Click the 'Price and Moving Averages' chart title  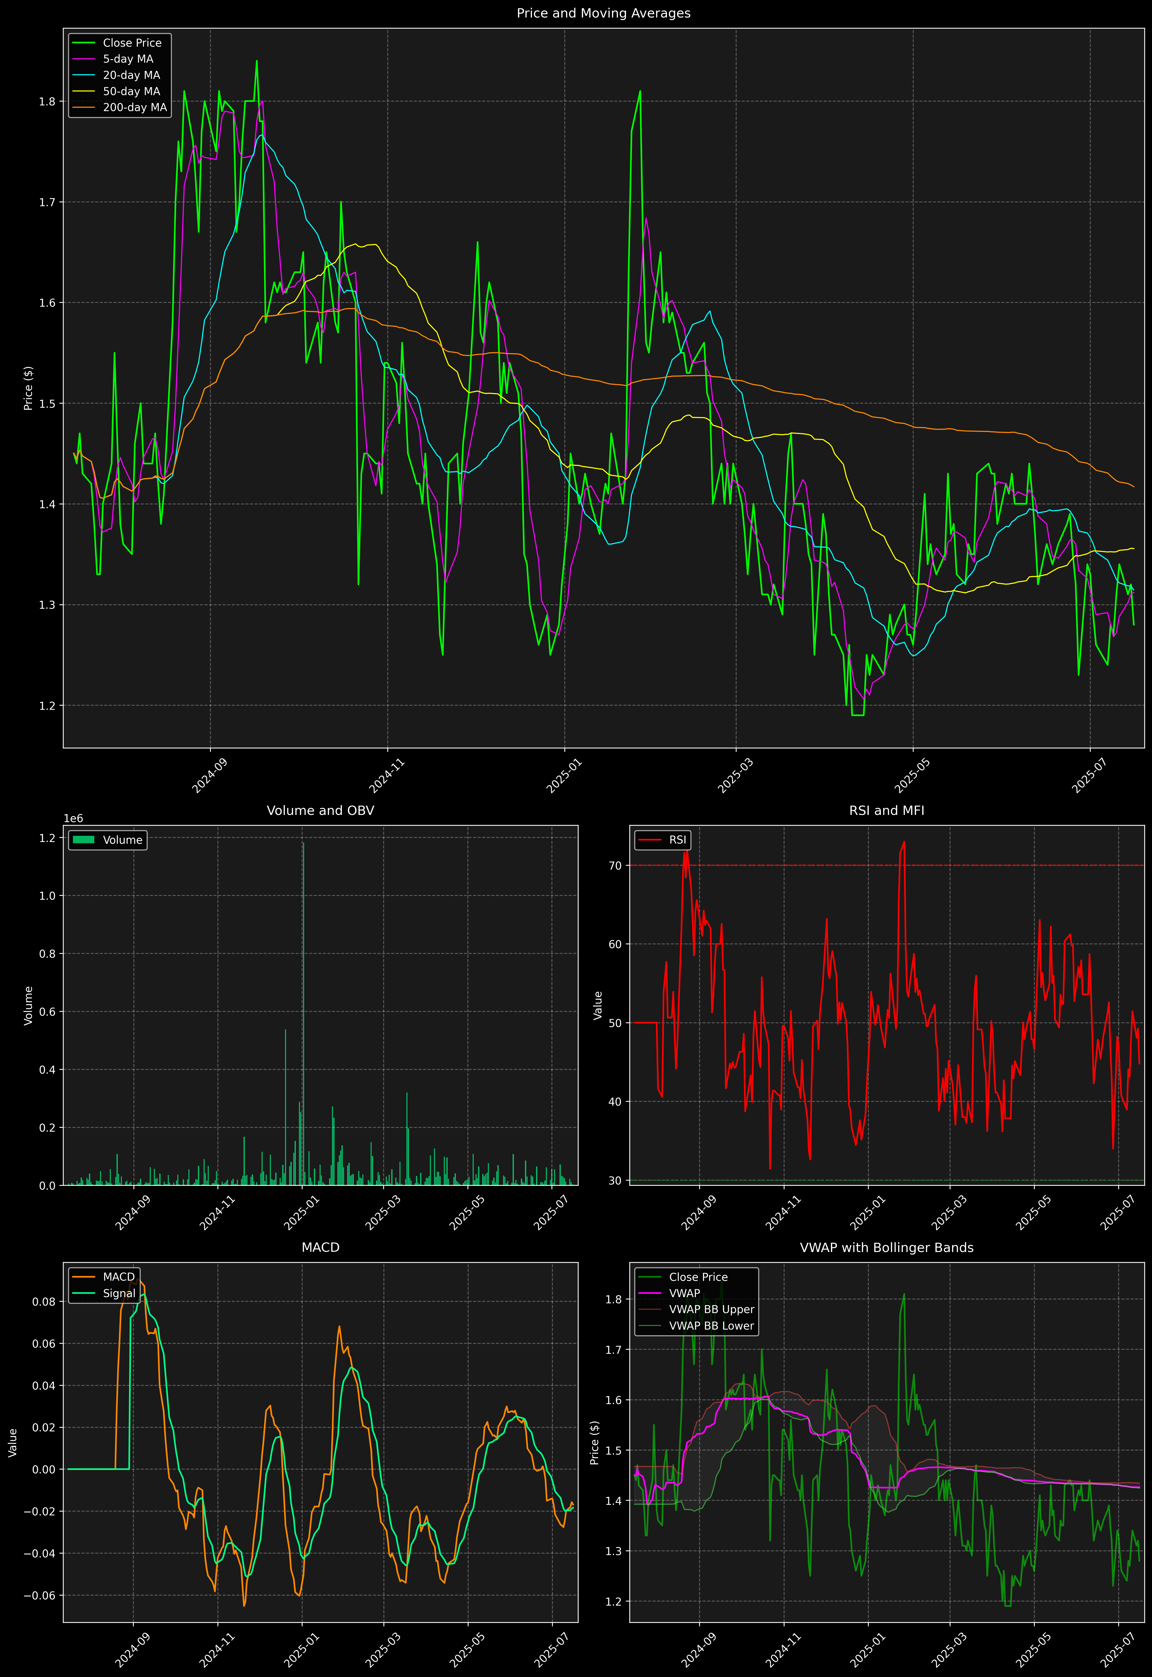(x=603, y=13)
